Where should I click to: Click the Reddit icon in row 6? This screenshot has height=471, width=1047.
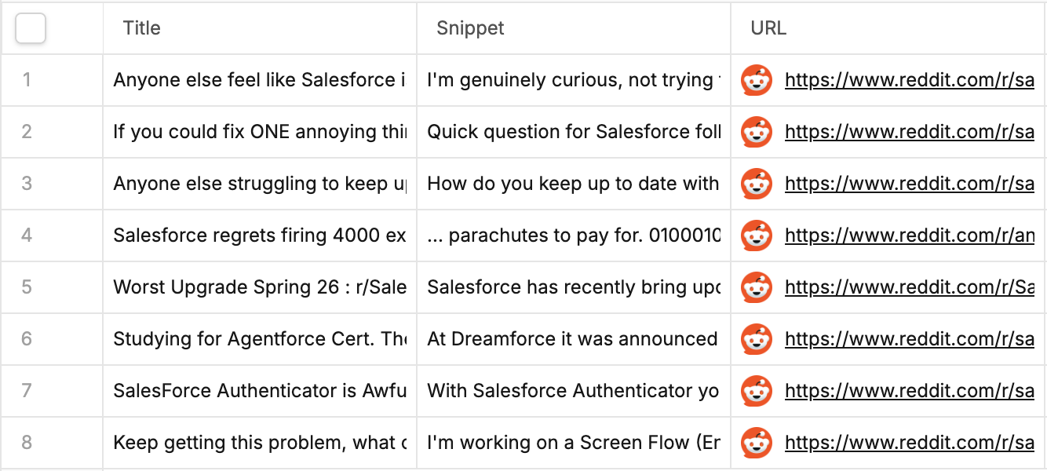point(757,339)
